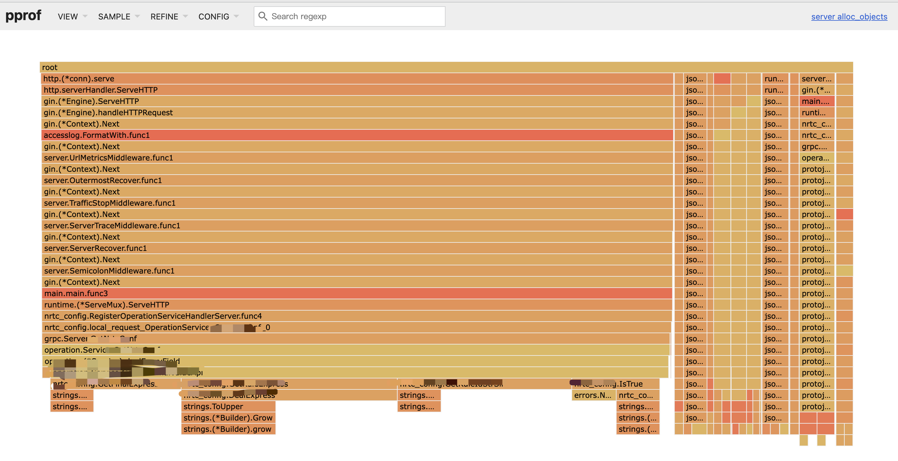Click the search magnifier icon
Image resolution: width=898 pixels, height=461 pixels.
point(263,16)
